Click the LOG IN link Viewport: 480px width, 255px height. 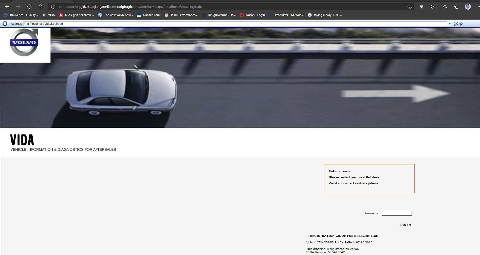click(405, 225)
